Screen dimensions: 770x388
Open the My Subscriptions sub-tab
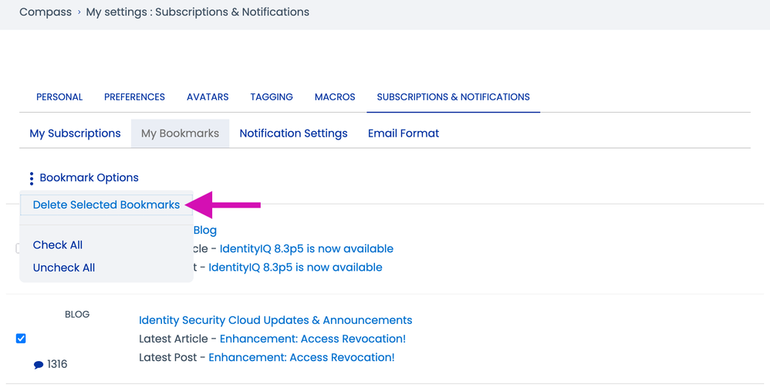(75, 133)
